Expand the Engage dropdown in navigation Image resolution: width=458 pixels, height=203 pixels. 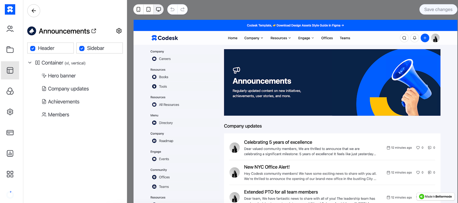tap(306, 38)
